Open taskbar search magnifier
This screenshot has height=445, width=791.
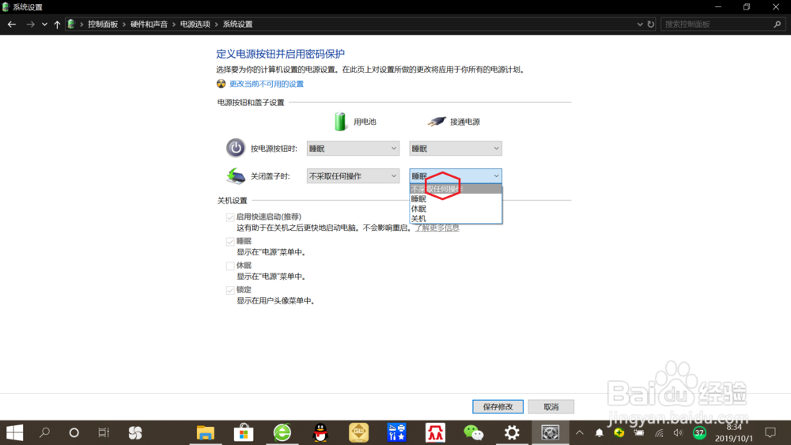(44, 432)
